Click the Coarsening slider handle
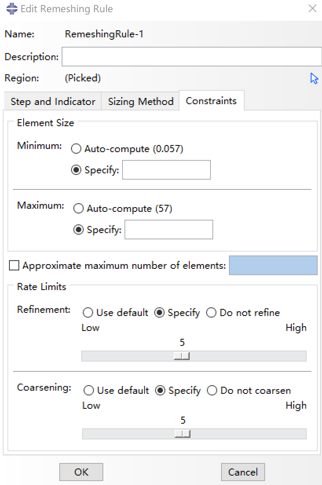Viewport: 322px width, 485px height. coord(183,434)
